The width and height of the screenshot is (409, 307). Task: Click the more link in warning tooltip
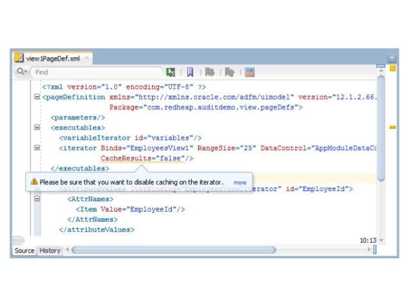(x=240, y=183)
